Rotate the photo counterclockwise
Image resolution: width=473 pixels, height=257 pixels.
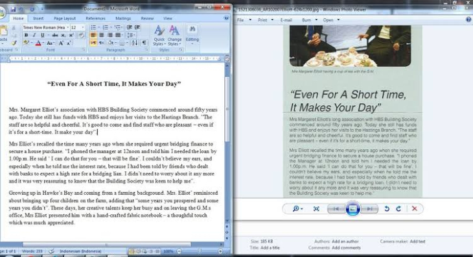click(x=387, y=209)
